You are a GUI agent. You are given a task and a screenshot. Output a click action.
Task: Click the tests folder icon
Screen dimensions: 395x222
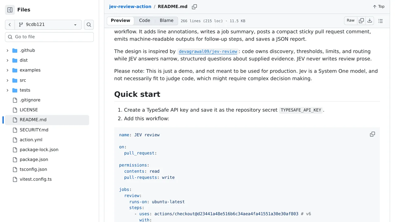click(15, 90)
